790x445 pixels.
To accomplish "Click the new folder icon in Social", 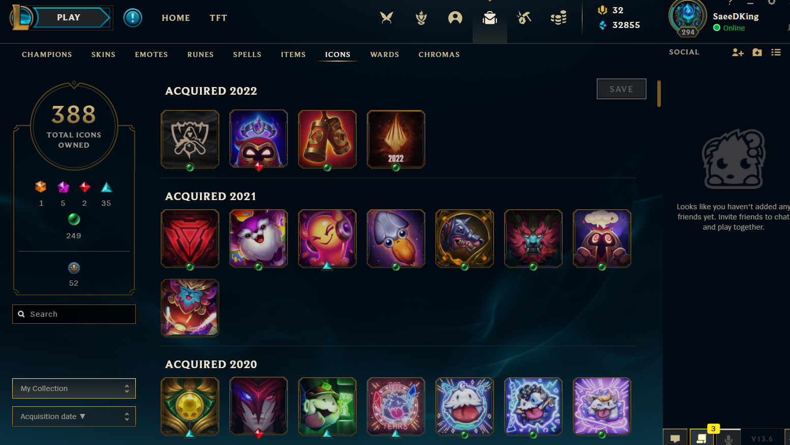I will [757, 52].
